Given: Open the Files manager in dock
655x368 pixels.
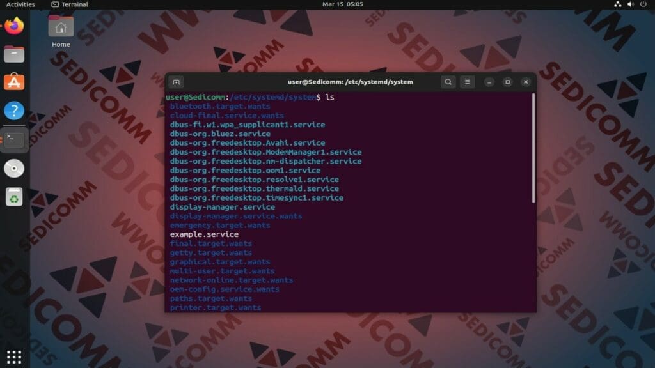Looking at the screenshot, I should pyautogui.click(x=14, y=54).
